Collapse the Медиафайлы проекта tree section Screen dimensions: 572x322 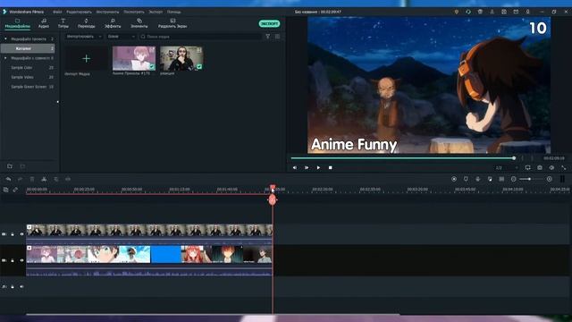(5, 38)
